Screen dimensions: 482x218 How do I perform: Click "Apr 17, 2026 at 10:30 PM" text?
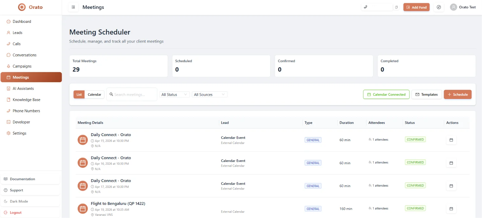[112, 187]
